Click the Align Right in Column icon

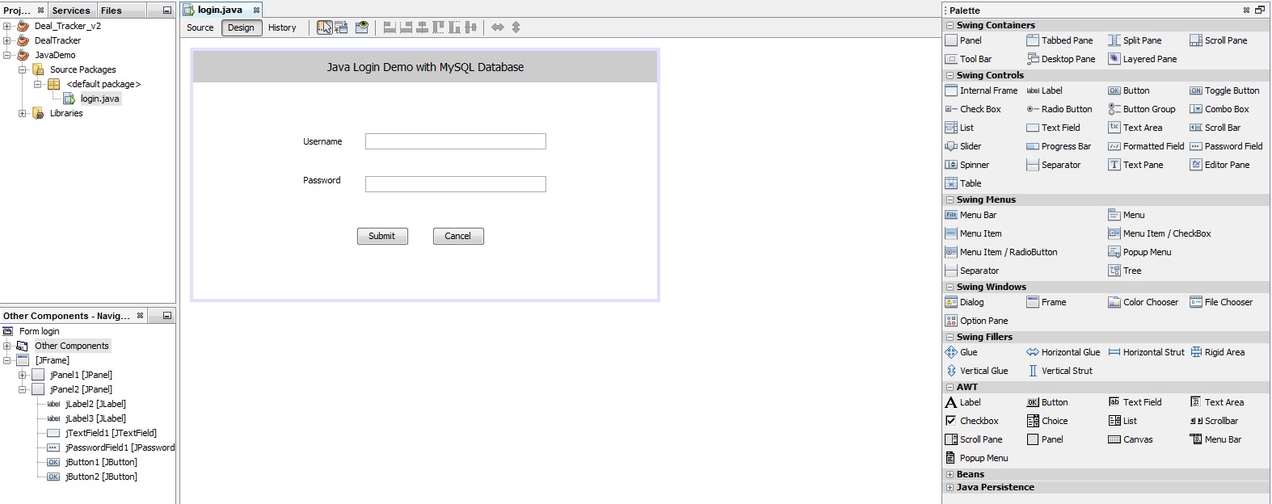click(406, 27)
